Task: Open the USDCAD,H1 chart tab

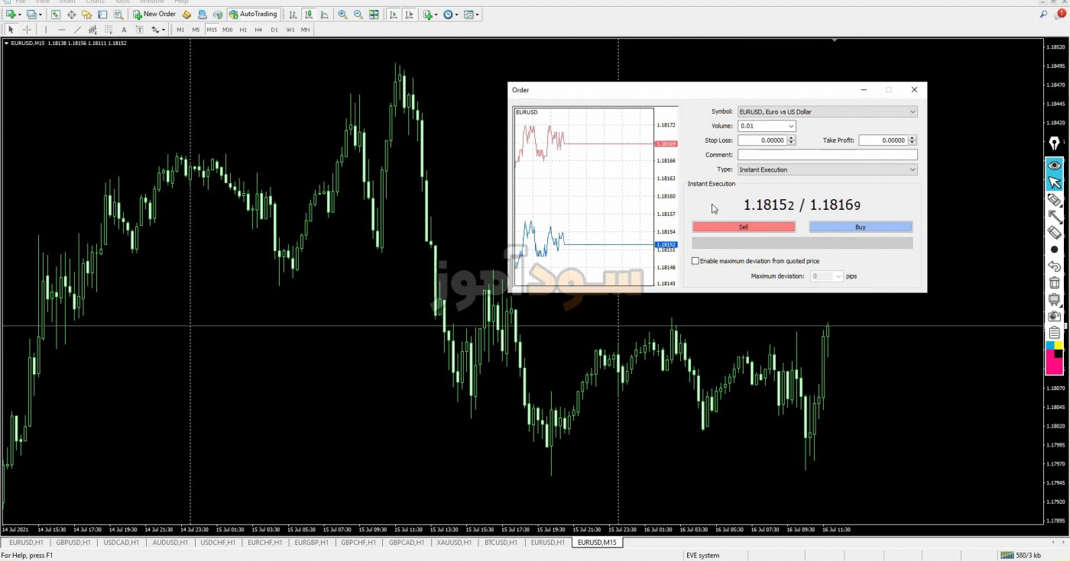Action: pyautogui.click(x=121, y=543)
